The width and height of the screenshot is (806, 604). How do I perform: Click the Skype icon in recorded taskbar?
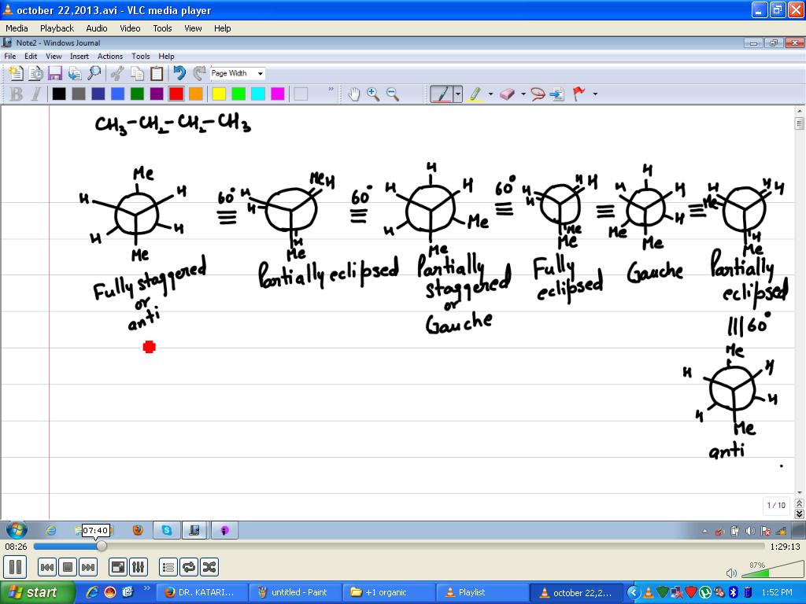click(167, 530)
